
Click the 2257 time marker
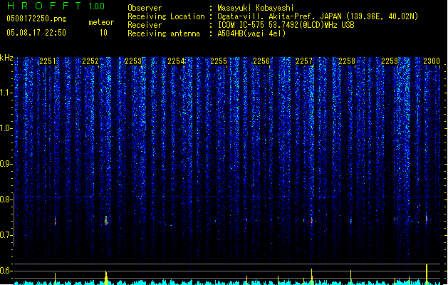pyautogui.click(x=304, y=61)
